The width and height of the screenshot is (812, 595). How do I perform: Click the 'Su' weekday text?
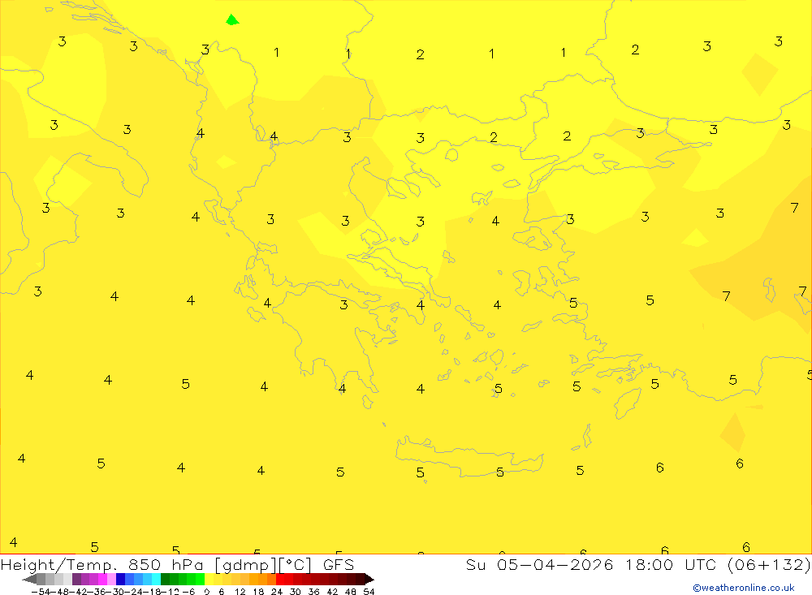point(475,564)
